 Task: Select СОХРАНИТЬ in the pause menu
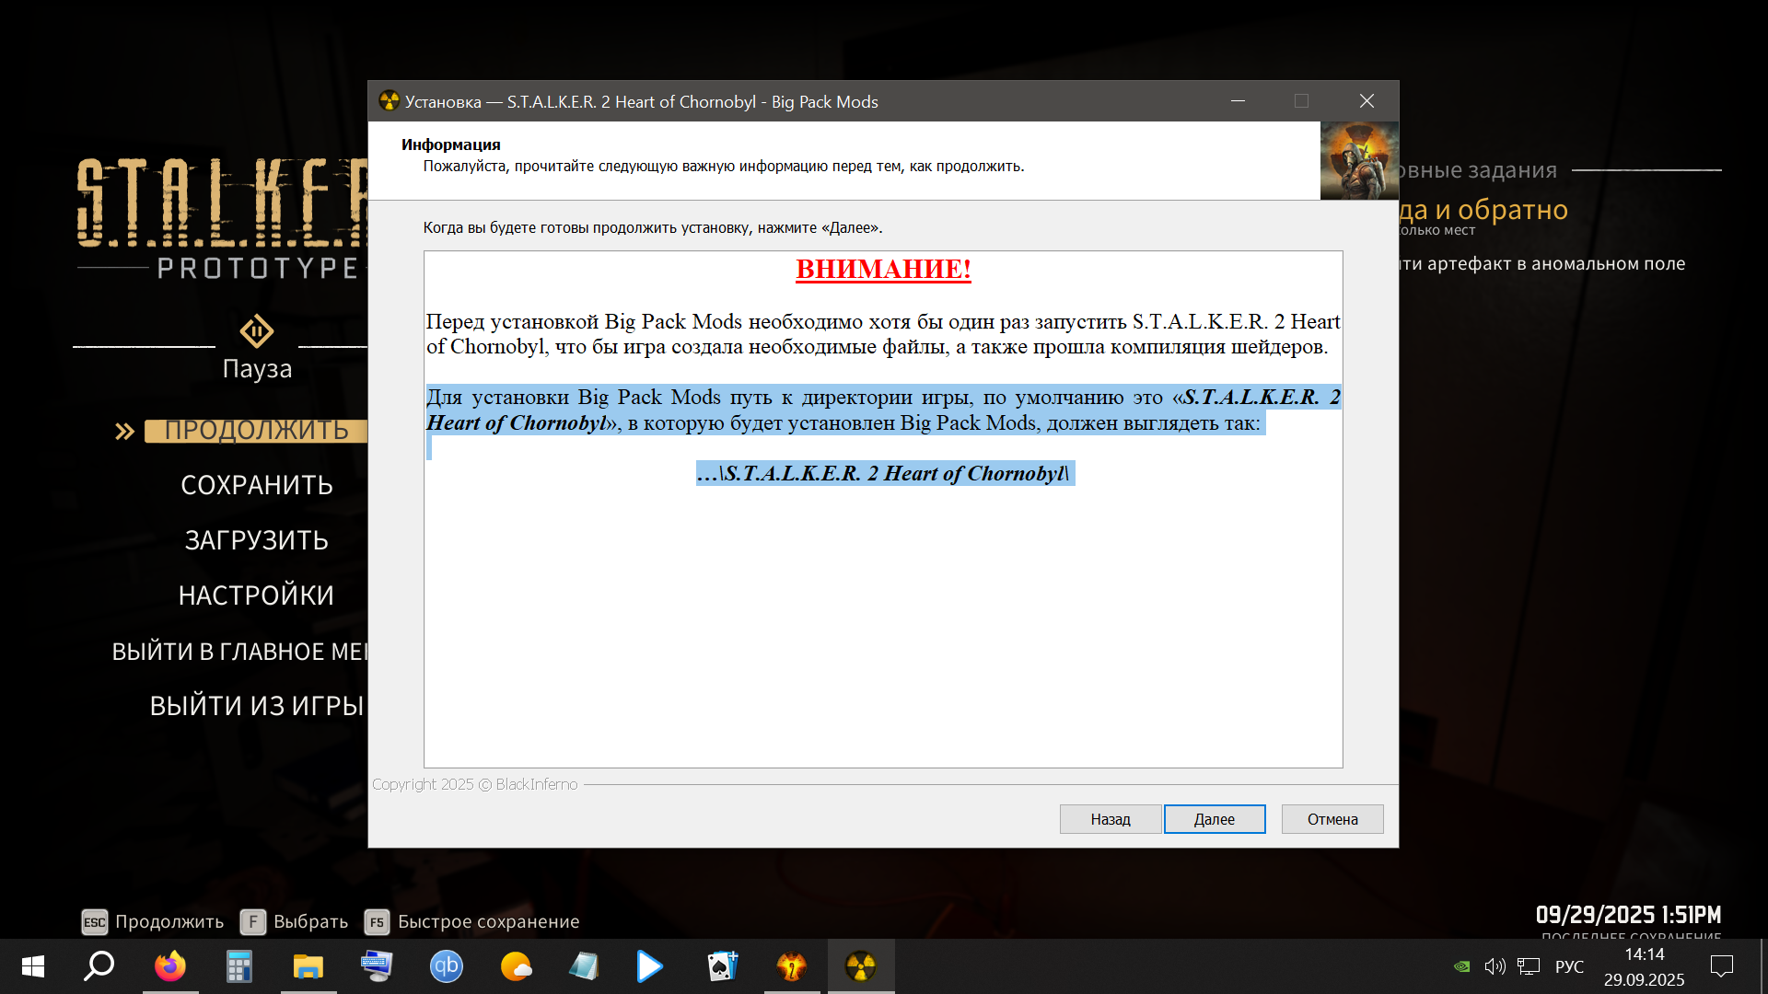257,485
